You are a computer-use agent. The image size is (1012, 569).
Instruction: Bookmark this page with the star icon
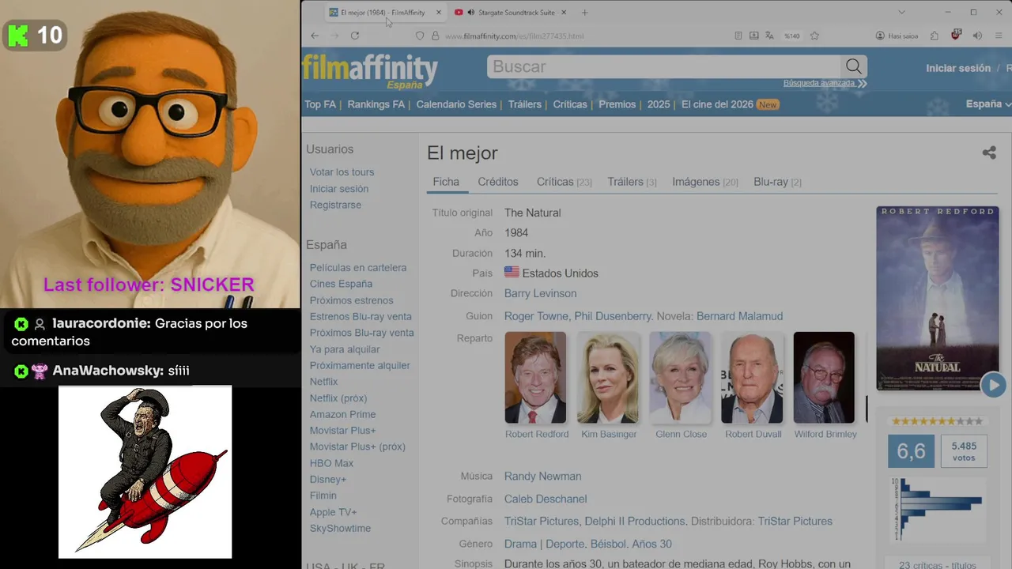point(814,36)
